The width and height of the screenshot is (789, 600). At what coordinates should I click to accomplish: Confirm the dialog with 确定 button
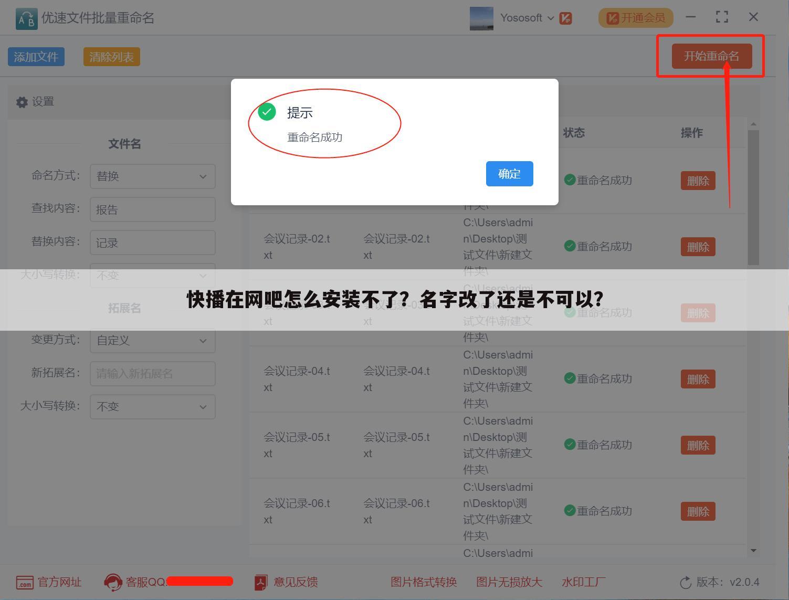509,174
